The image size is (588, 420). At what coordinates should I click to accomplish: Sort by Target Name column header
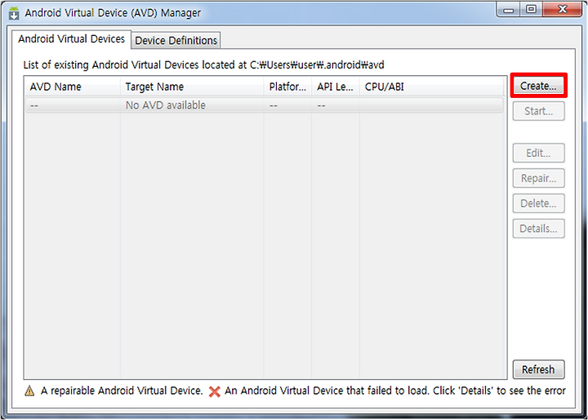coord(192,87)
